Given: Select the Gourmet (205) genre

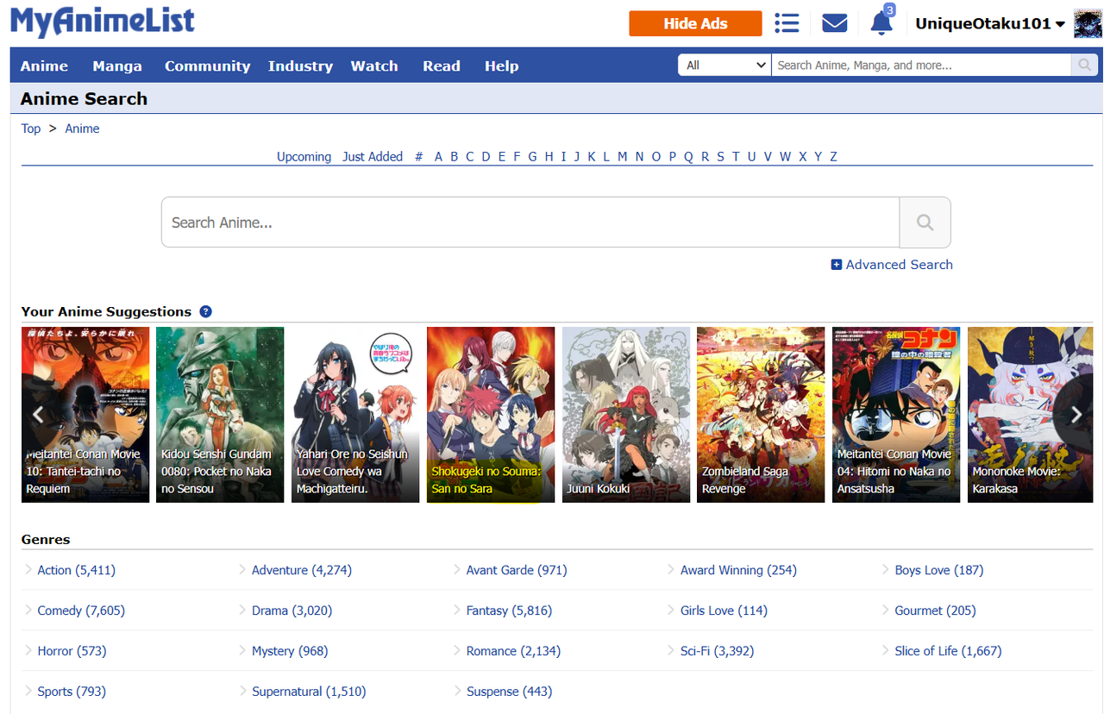Looking at the screenshot, I should pyautogui.click(x=935, y=611).
